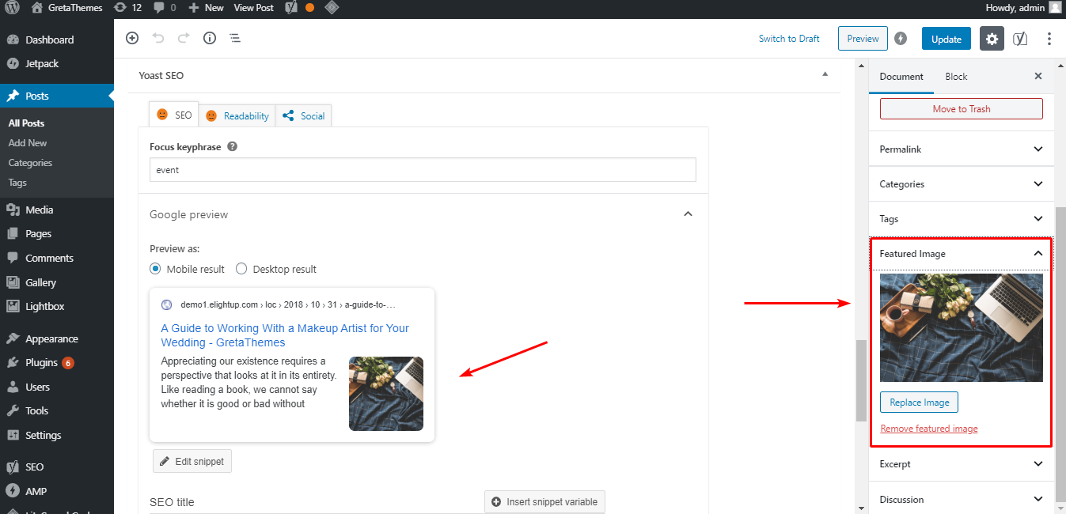Expand the Tags panel in sidebar
The height and width of the screenshot is (514, 1066).
coord(962,218)
